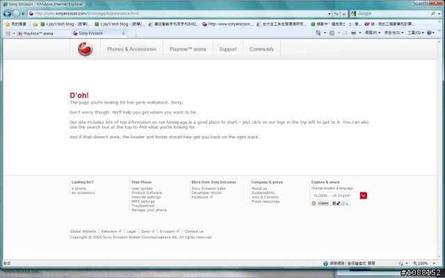The width and height of the screenshot is (445, 278).
Task: Click the red Stop loading icon
Action: [343, 14]
